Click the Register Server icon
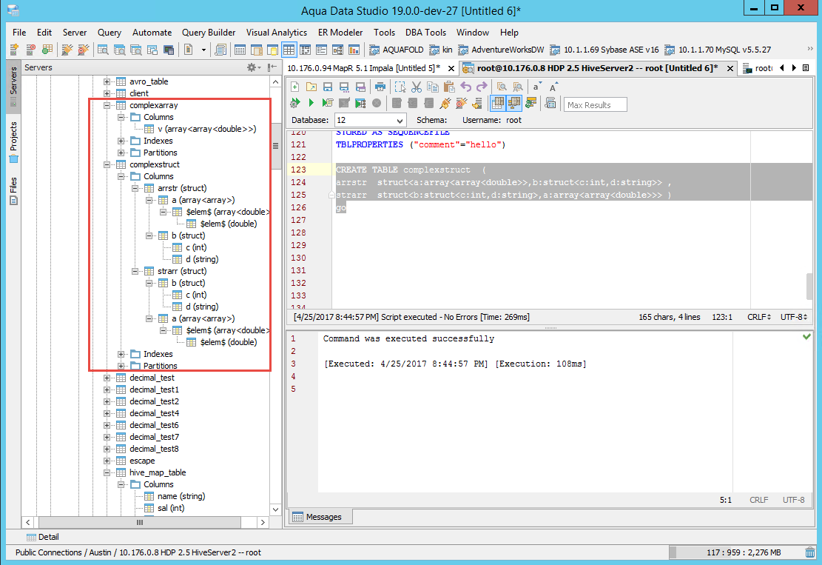 (x=14, y=50)
